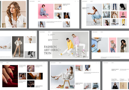Click 'FASHION TRENDS' text on the chair-and-shoes slide
Image resolution: width=129 pixels, height=90 pixels.
[79, 84]
